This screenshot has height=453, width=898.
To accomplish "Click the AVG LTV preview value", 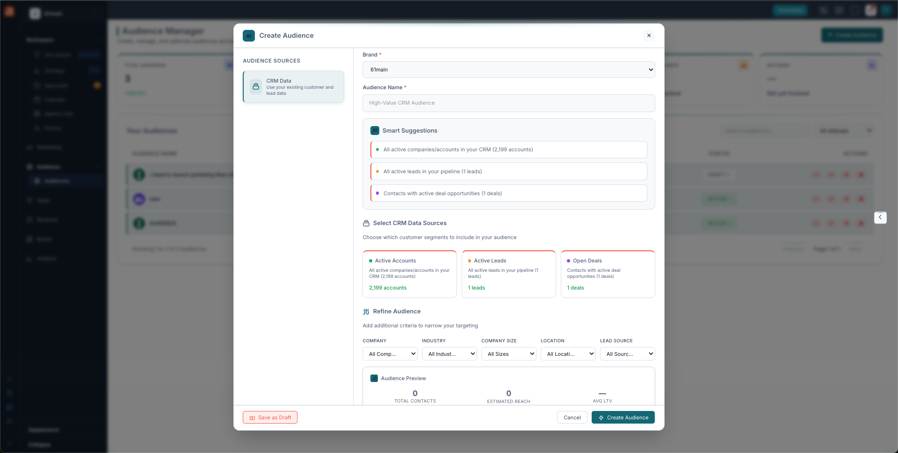I will point(602,394).
